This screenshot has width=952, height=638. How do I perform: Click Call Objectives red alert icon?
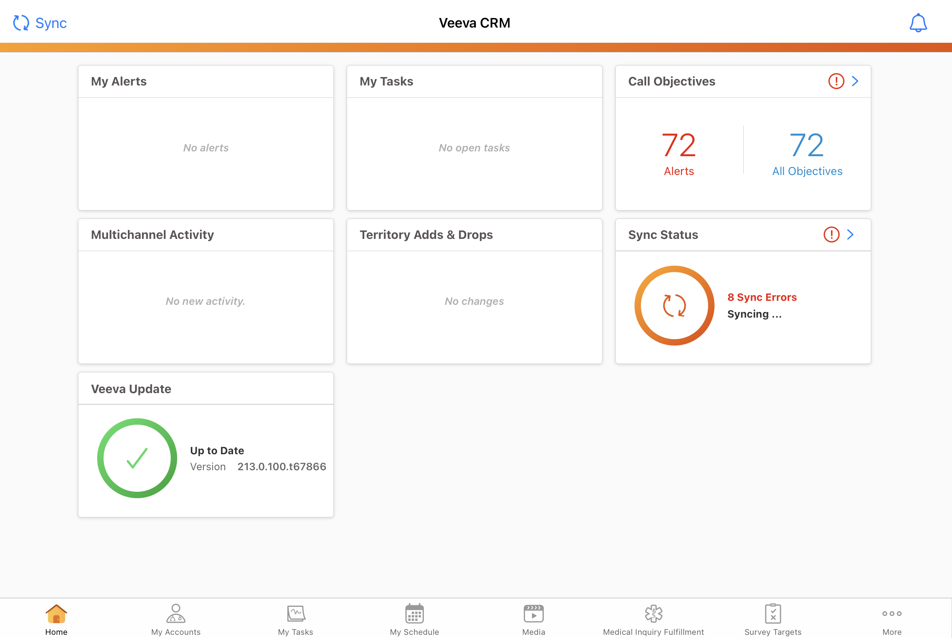point(836,81)
